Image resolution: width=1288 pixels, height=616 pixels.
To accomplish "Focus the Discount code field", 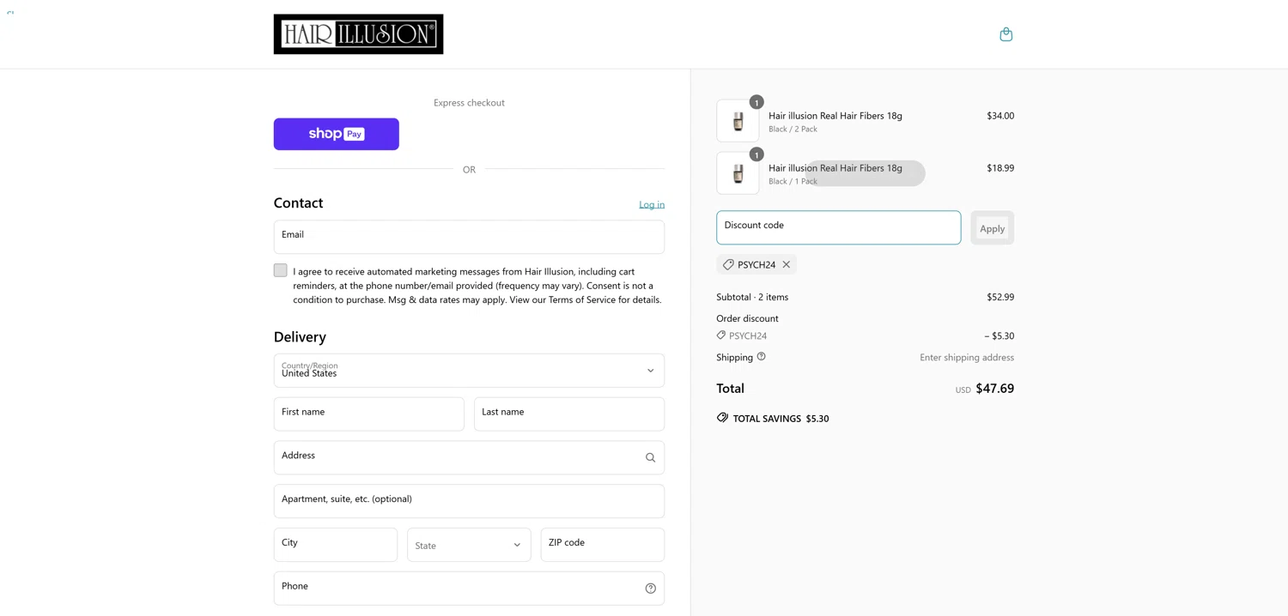I will pyautogui.click(x=839, y=227).
